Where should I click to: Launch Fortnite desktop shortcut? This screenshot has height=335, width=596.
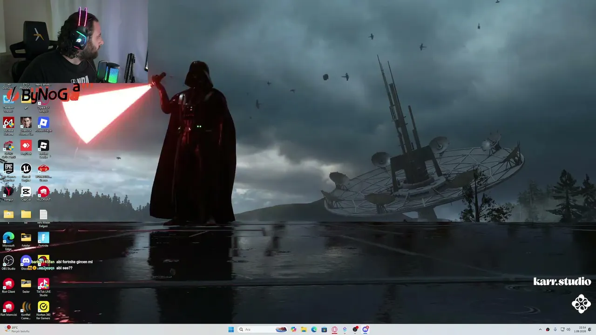[43, 240]
